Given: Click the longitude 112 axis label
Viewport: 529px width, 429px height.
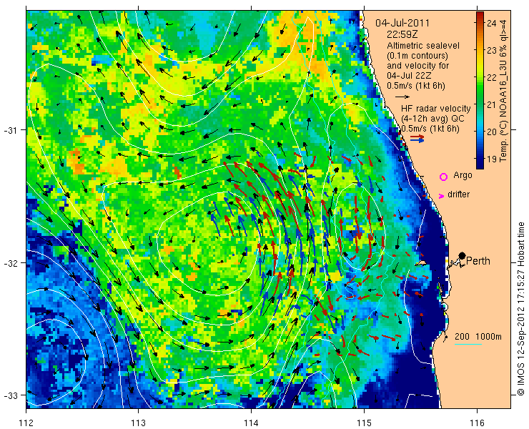Looking at the screenshot, I should 26,423.
